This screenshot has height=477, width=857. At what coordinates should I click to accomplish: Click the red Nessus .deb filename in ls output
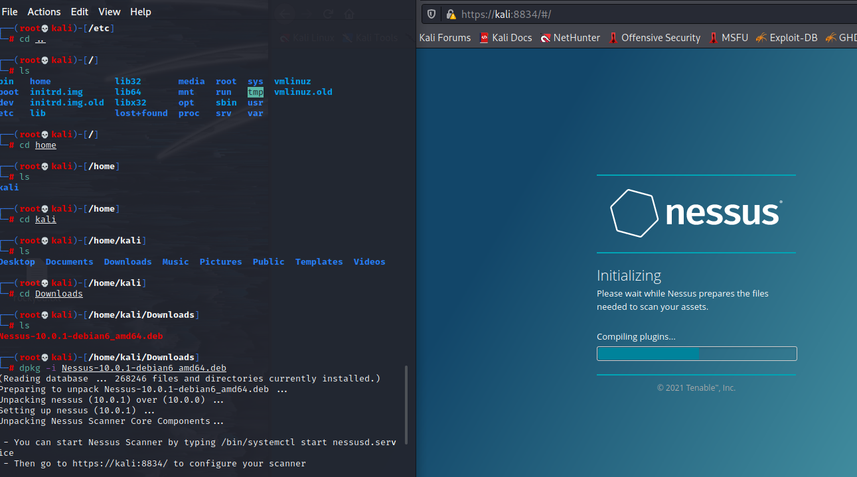(x=81, y=336)
